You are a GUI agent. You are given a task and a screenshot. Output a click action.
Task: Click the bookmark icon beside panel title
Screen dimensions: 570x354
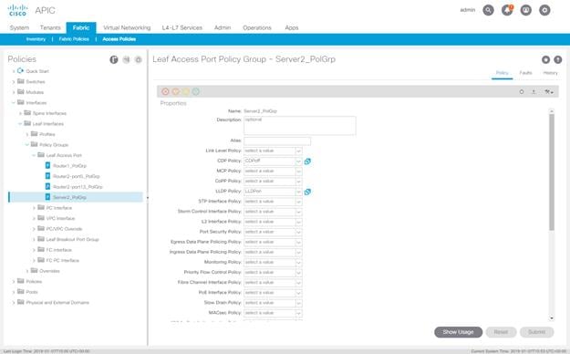tap(545, 59)
